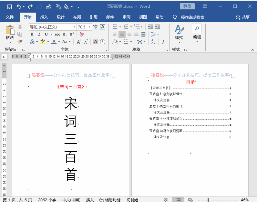Screen dimensions: 257x202
Task: Click the Enclose Characters circle icon
Action: [103, 42]
